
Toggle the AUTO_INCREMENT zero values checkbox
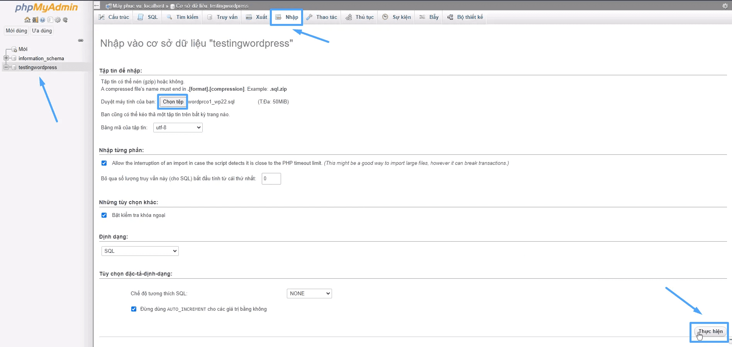pos(134,309)
